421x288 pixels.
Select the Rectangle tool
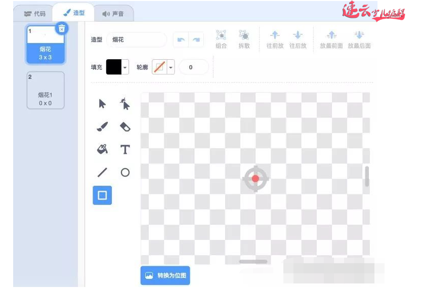pos(102,195)
